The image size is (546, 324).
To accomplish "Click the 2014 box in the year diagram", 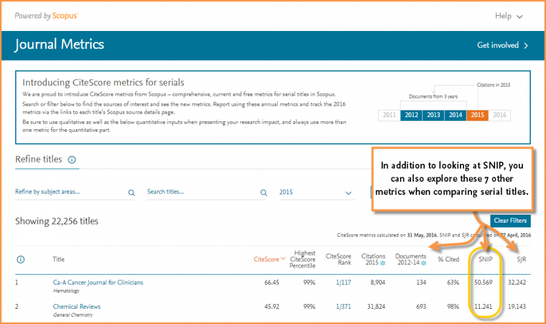I will coord(456,115).
